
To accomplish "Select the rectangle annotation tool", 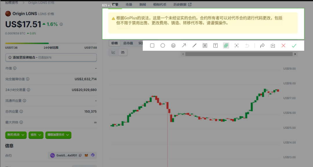I will pos(152,46).
